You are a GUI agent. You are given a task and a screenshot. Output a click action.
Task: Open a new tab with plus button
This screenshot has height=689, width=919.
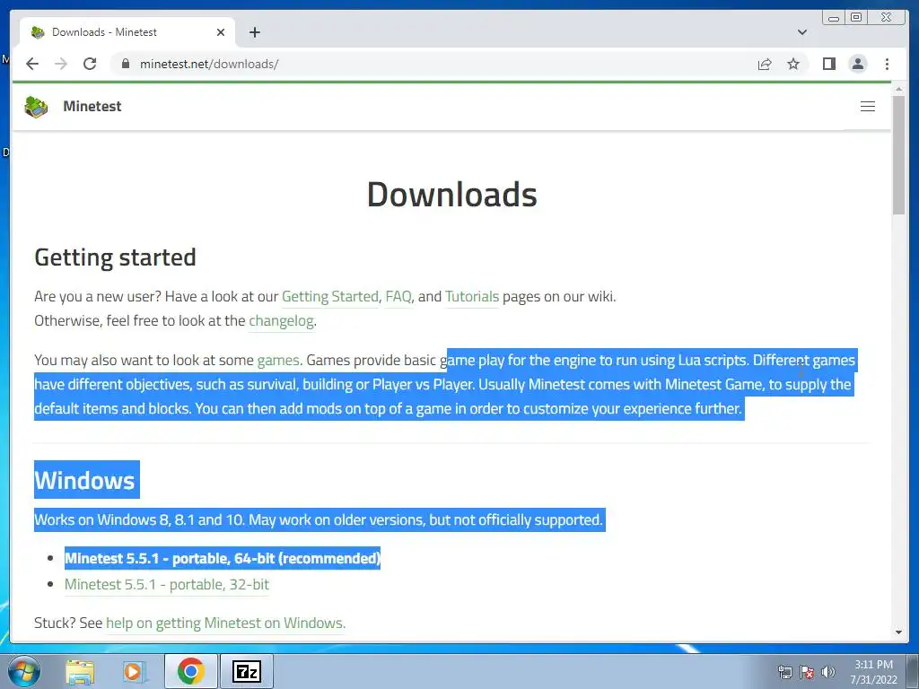(254, 32)
